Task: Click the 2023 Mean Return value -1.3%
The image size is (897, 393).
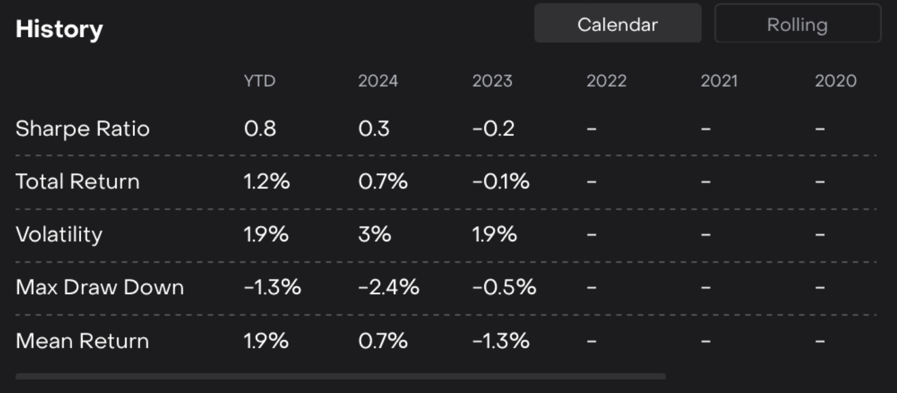Action: (x=501, y=341)
